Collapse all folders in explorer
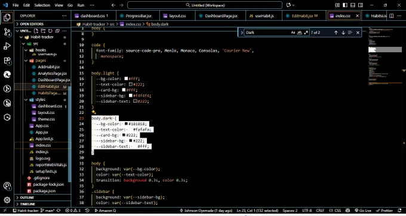Viewport: 406px width, 216px height. [57, 31]
